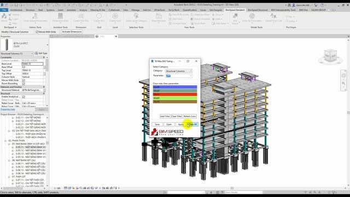
Task: Select the red color row in list
Action: [175, 95]
